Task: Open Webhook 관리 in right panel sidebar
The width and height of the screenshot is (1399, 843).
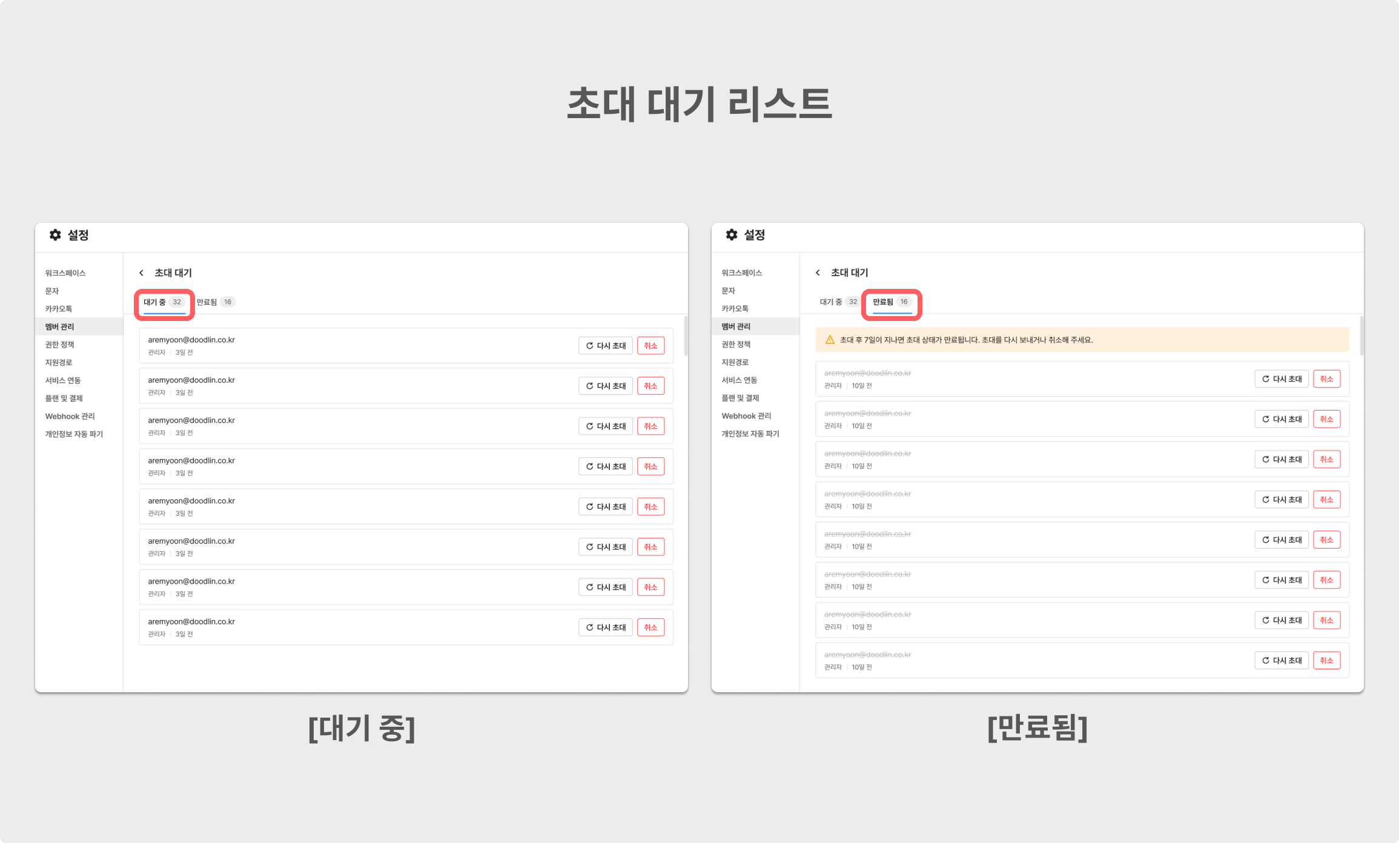Action: 746,416
